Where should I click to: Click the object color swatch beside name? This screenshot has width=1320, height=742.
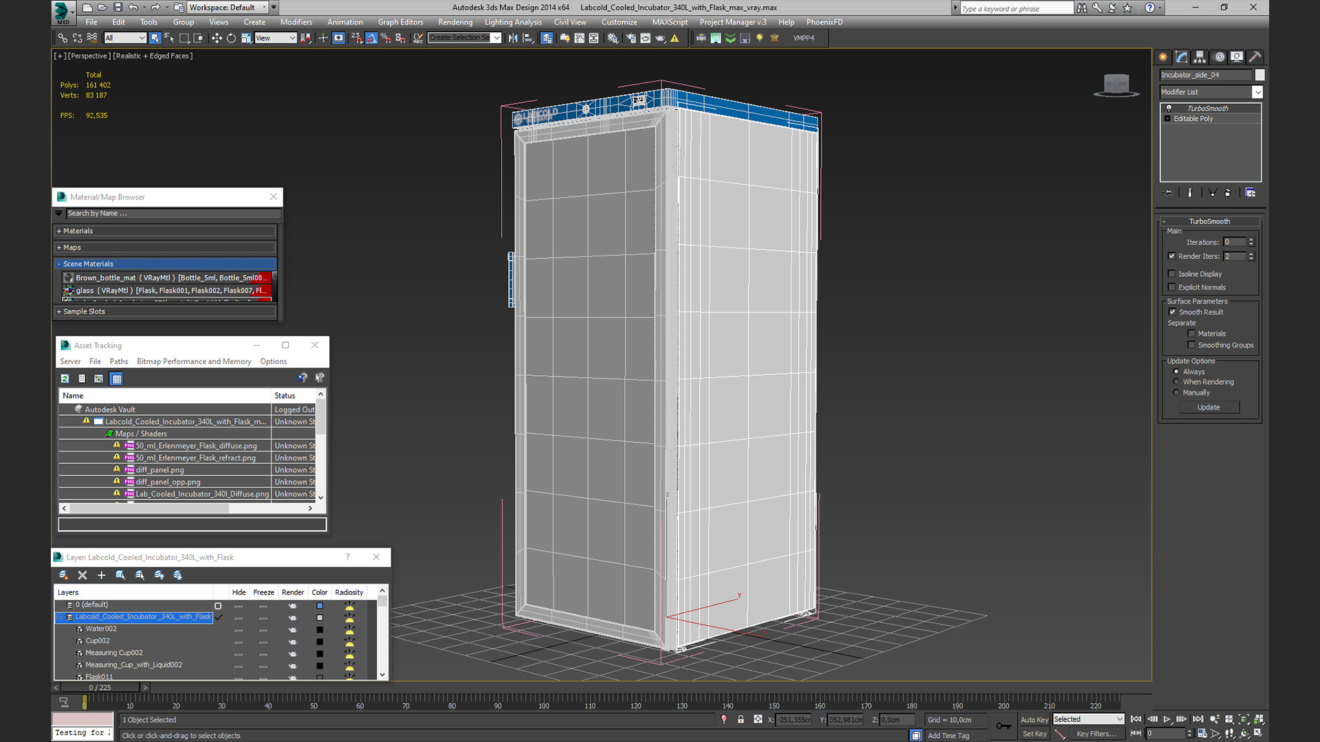[x=1259, y=75]
